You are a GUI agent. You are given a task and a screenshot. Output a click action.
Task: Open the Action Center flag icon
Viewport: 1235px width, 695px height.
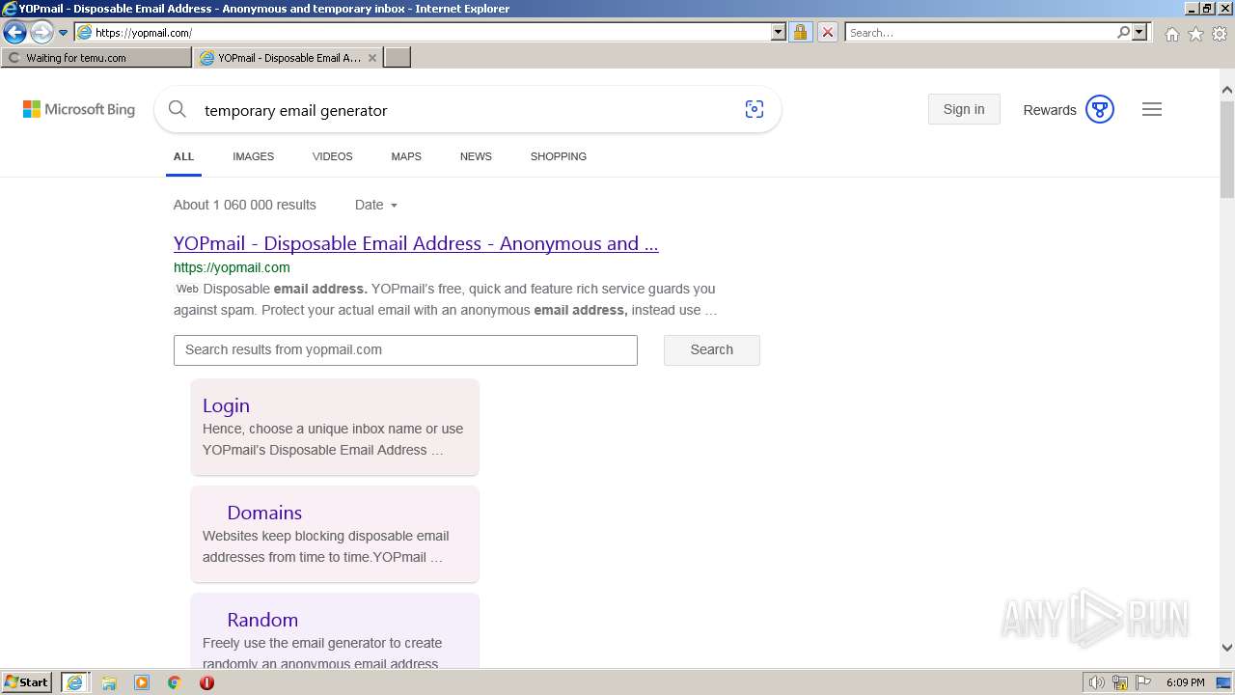(1143, 682)
